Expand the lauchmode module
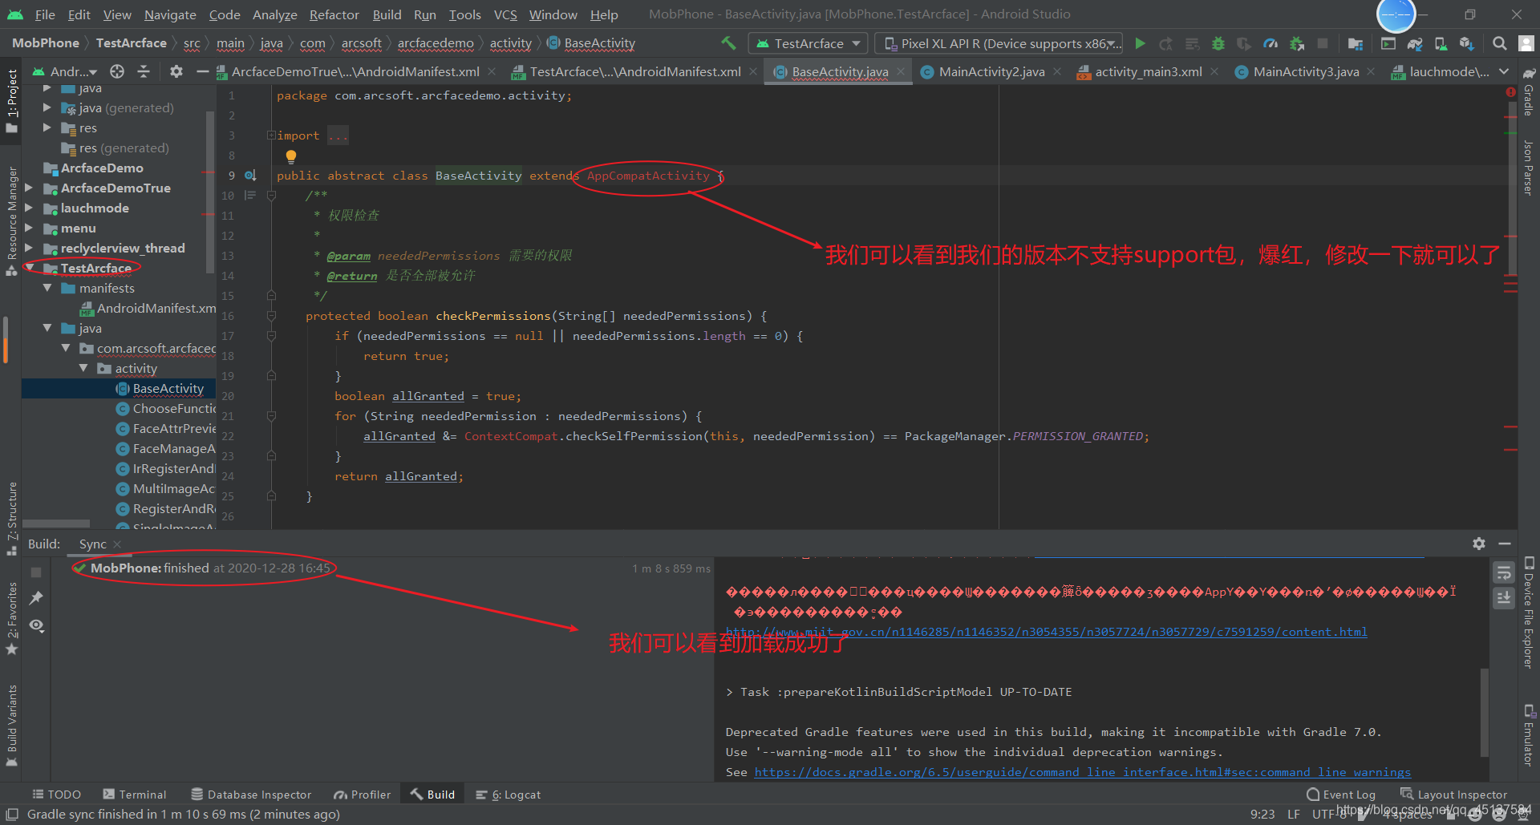 click(30, 208)
